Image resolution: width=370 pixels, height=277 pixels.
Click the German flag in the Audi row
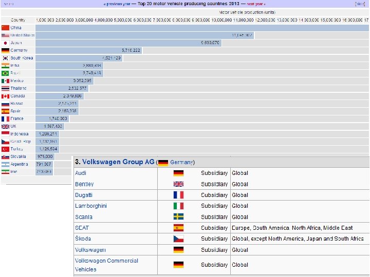[178, 173]
